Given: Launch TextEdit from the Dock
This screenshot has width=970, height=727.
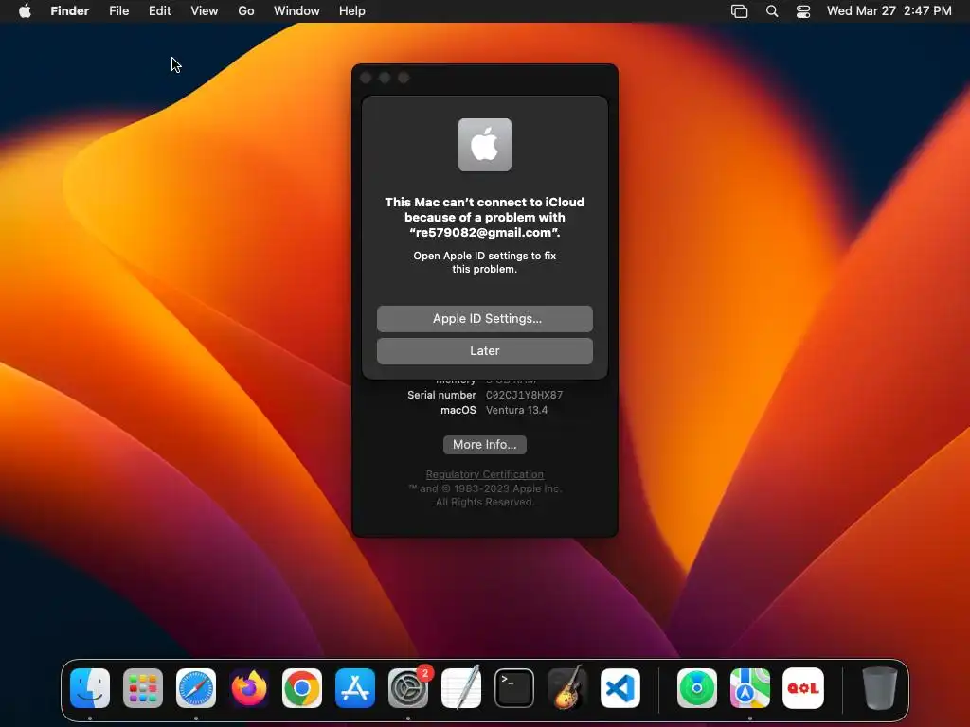Looking at the screenshot, I should coord(461,688).
